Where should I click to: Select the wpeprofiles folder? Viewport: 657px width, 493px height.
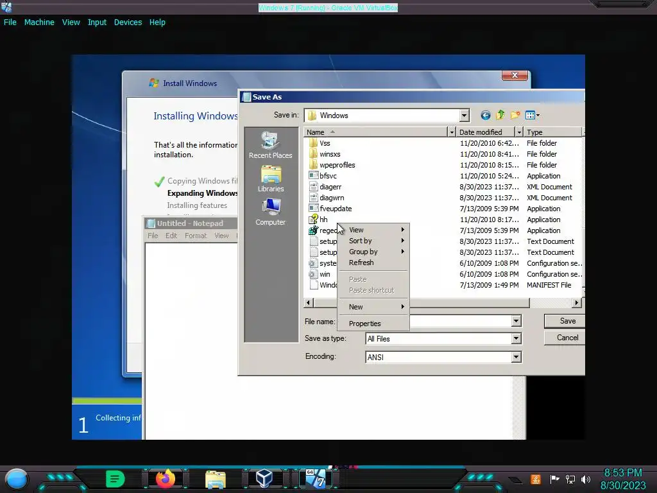pyautogui.click(x=337, y=165)
